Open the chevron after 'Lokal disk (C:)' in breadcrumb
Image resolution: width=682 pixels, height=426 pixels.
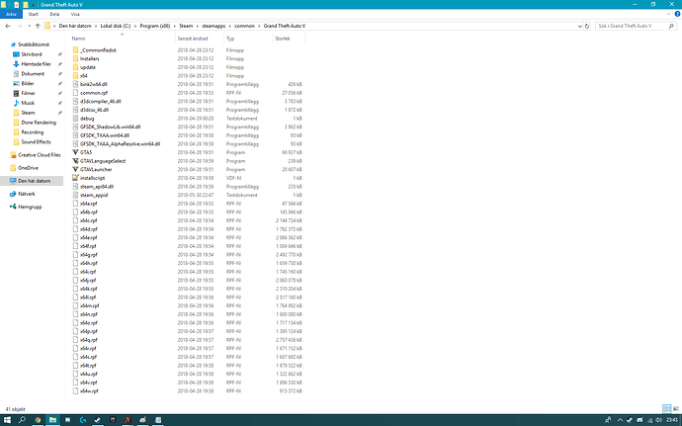pos(135,26)
